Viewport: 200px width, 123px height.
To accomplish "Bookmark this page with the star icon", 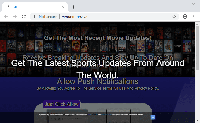I will pyautogui.click(x=174, y=17).
